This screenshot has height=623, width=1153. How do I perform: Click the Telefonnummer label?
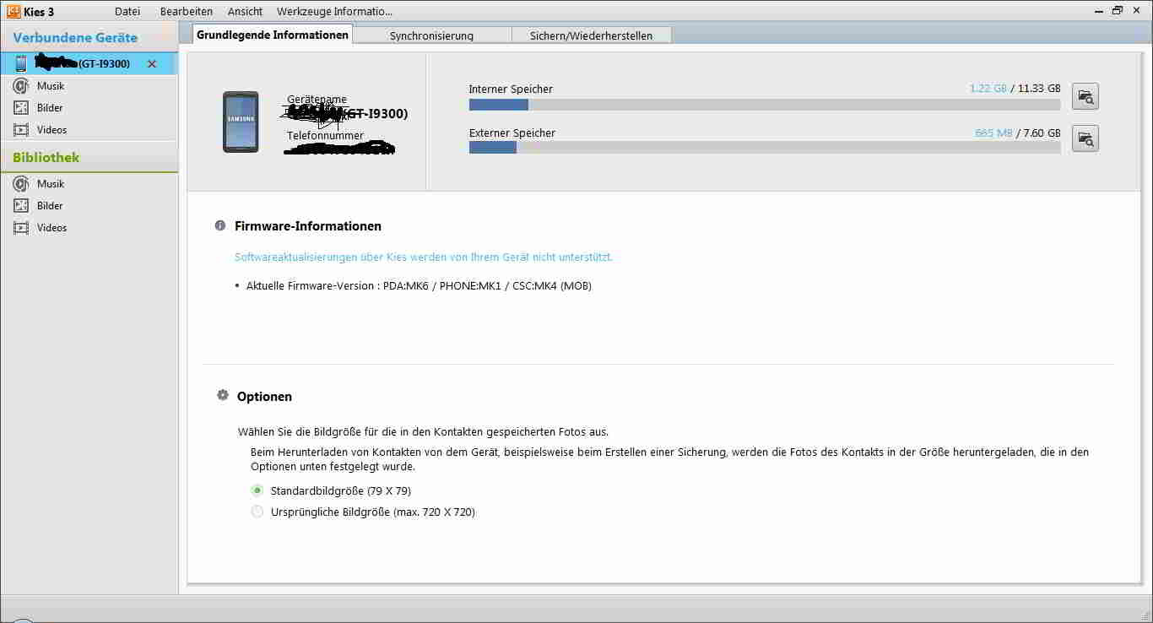click(325, 135)
